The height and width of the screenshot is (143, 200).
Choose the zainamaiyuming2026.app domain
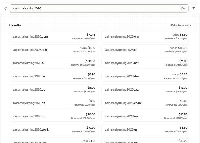[54, 50]
